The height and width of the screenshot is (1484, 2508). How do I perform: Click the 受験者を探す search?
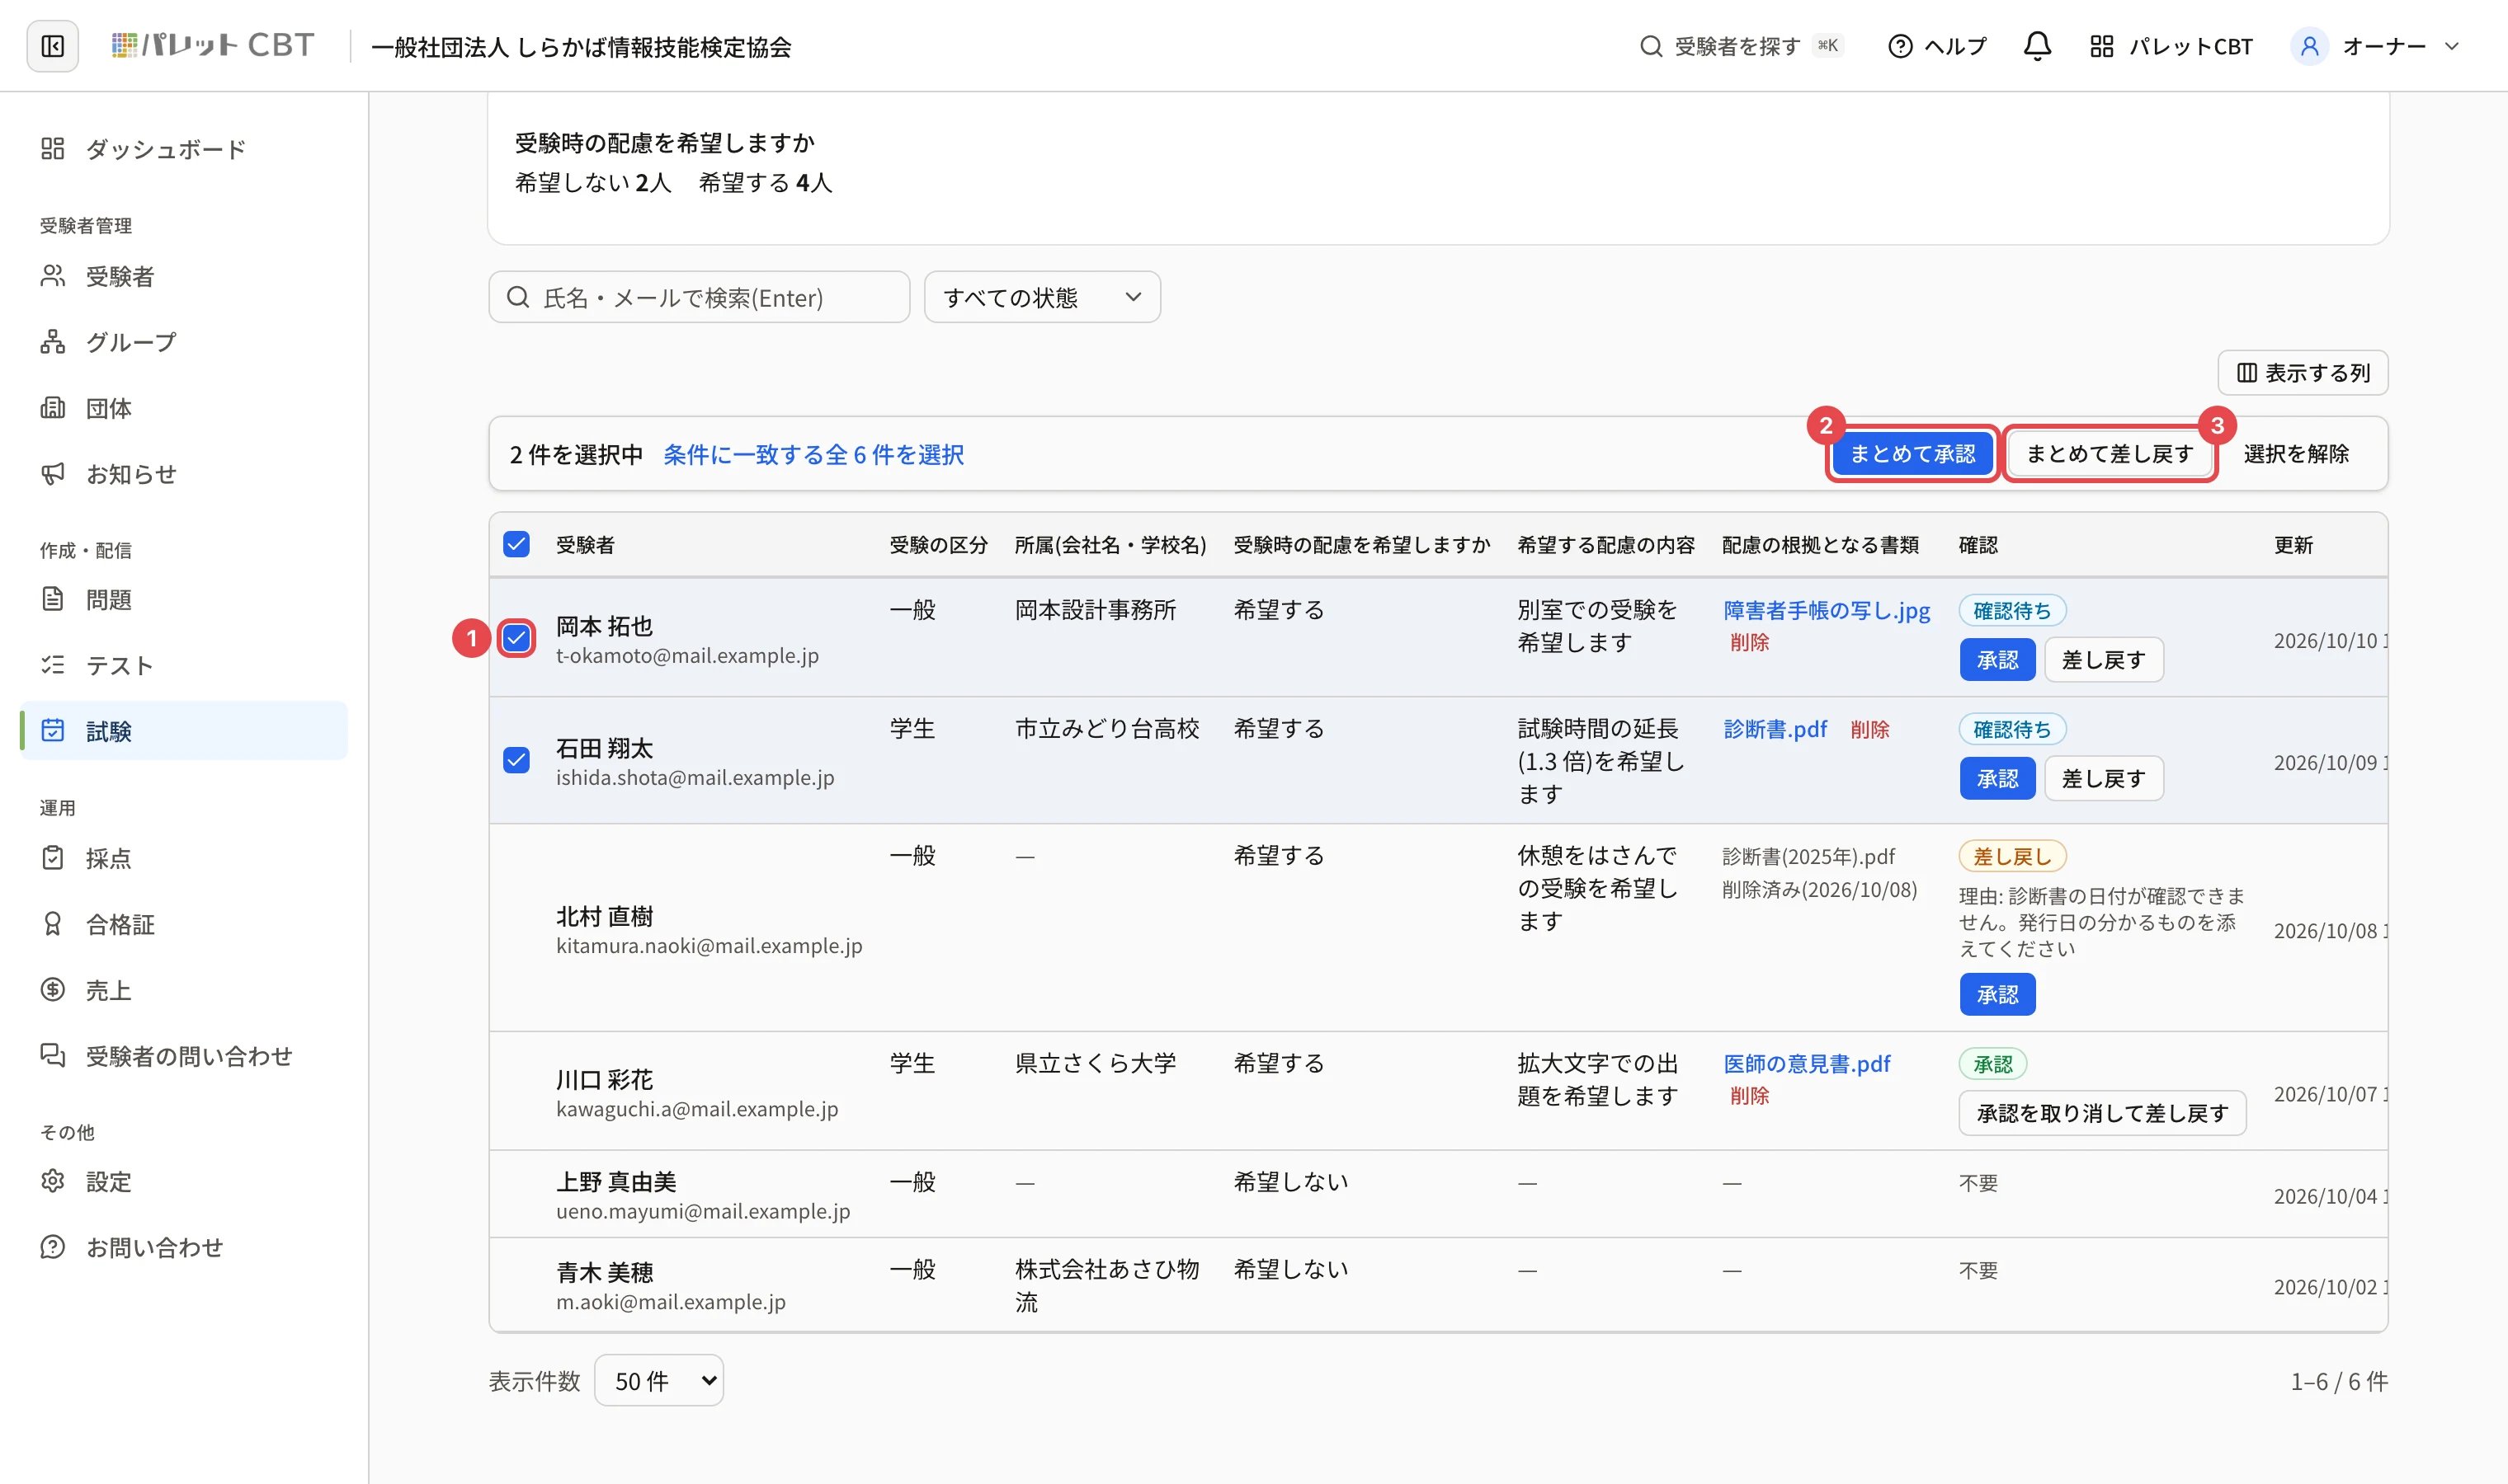pos(1741,46)
